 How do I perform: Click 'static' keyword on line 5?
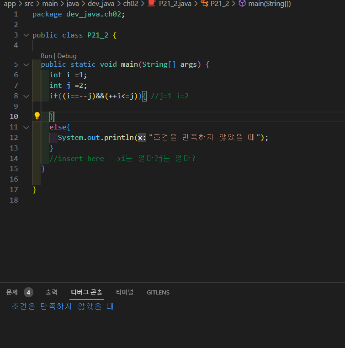point(83,64)
